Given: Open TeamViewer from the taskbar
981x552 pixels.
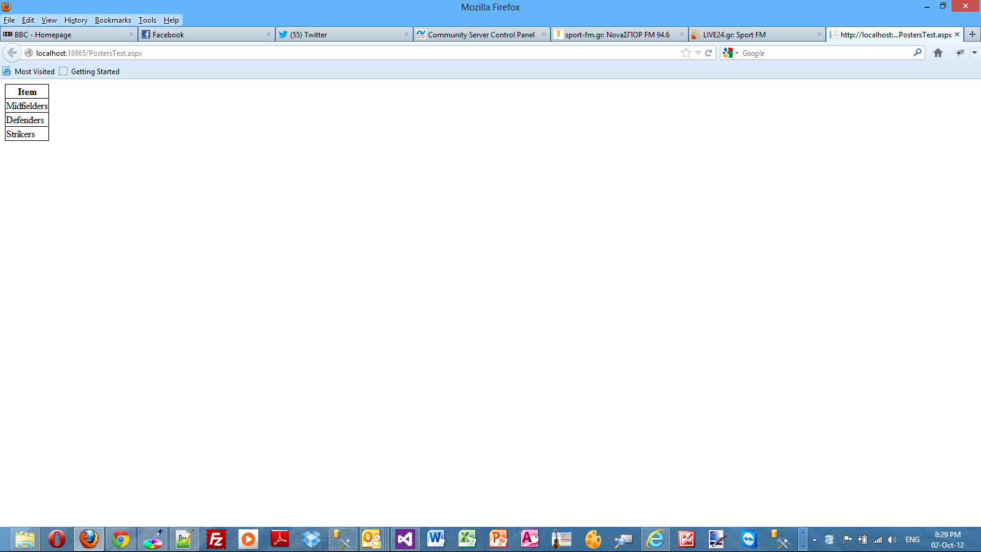Looking at the screenshot, I should click(749, 539).
